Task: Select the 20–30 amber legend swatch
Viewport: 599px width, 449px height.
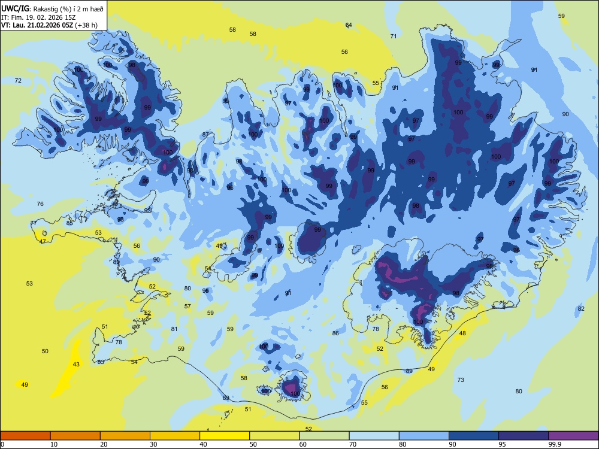Action: tap(125, 436)
